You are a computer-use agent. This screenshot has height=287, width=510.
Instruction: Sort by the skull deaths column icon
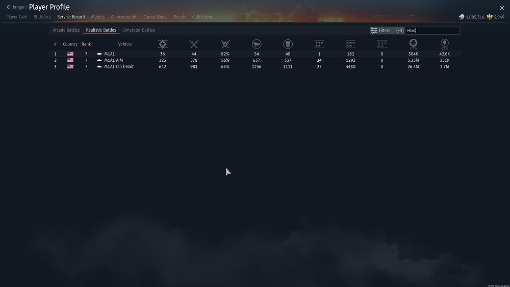click(x=288, y=44)
